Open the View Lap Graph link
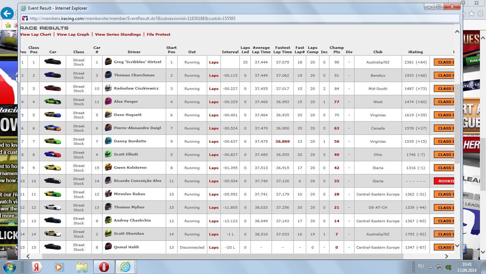Viewport: 486px width, 274px height. (x=73, y=35)
